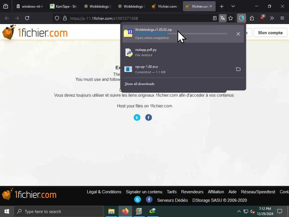
Task: Go back one page
Action: (x=7, y=18)
